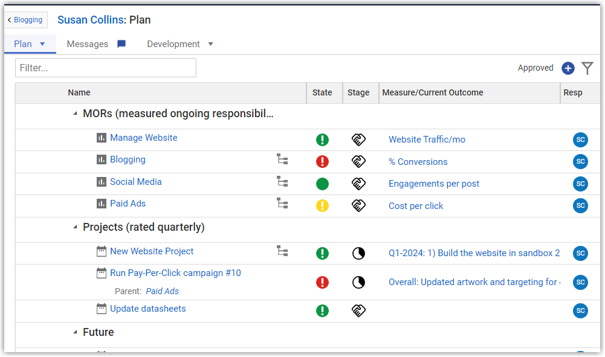
Task: Open the hierarchy icon in Blogging row
Action: coord(282,159)
